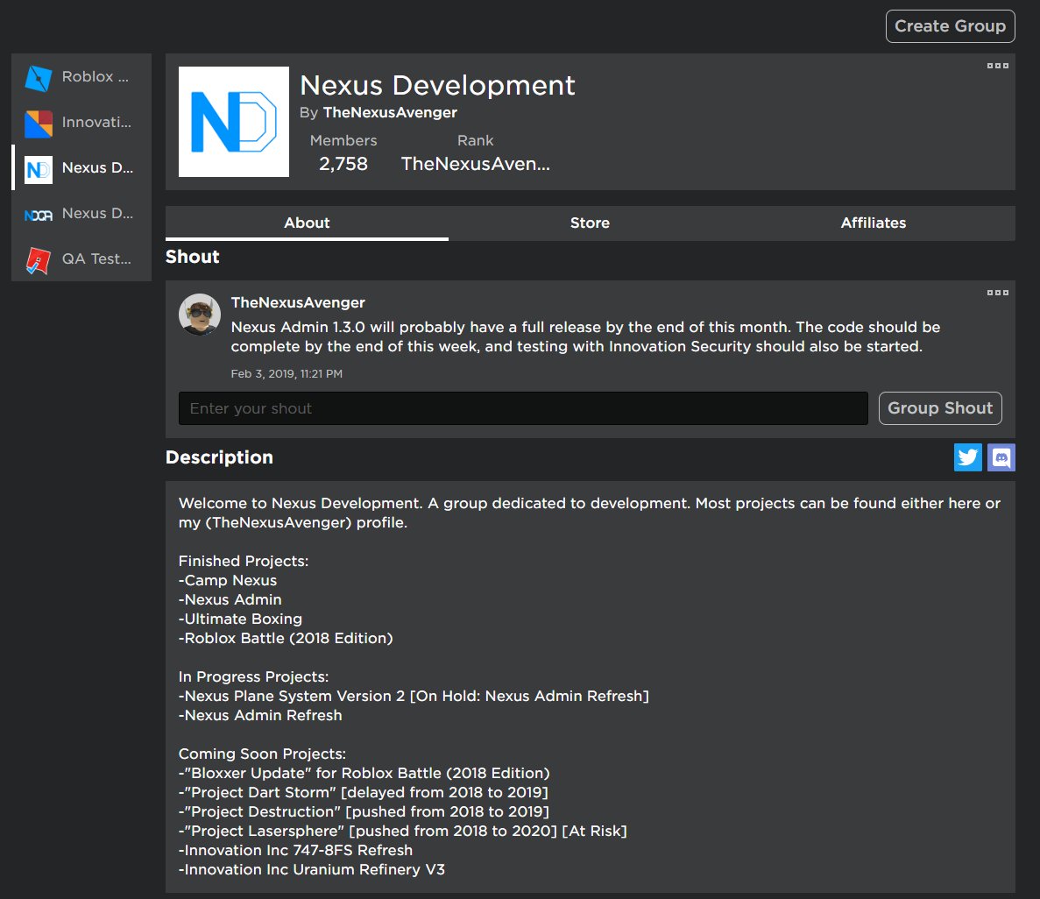Open the Innovation group icon in sidebar
Screen dimensions: 1040x899
(38, 124)
